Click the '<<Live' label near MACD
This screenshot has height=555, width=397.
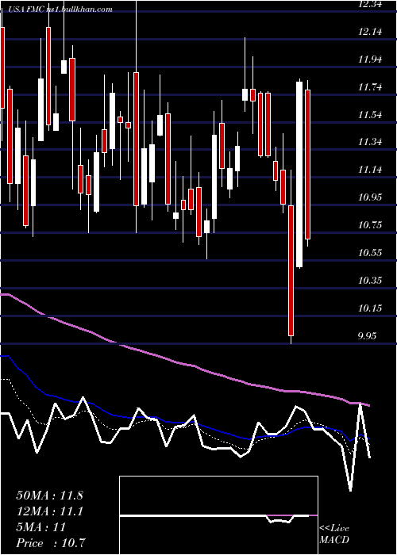334,529
